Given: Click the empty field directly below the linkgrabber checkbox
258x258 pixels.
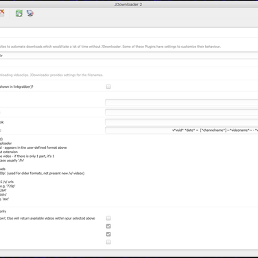Looking at the screenshot, I should click(182, 102).
